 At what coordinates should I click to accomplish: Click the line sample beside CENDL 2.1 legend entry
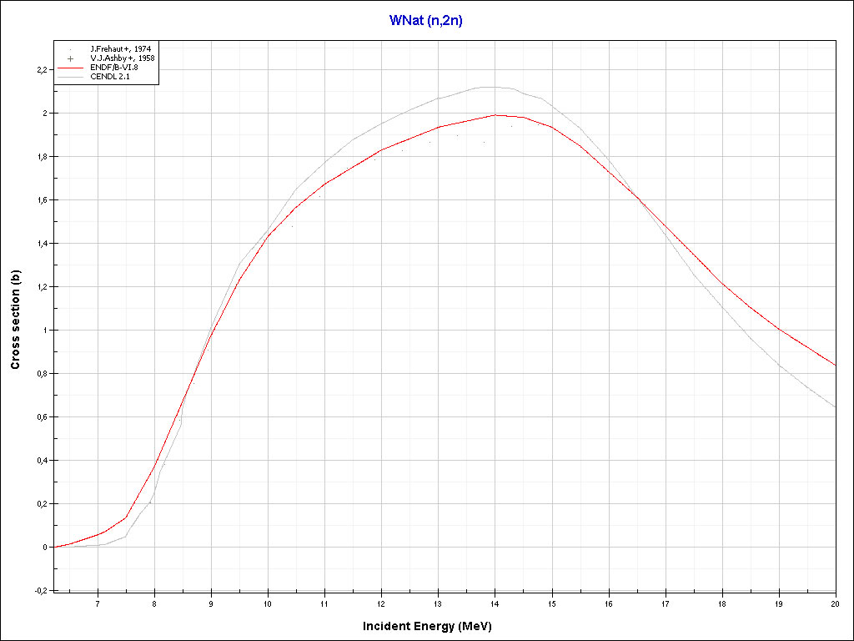(71, 77)
